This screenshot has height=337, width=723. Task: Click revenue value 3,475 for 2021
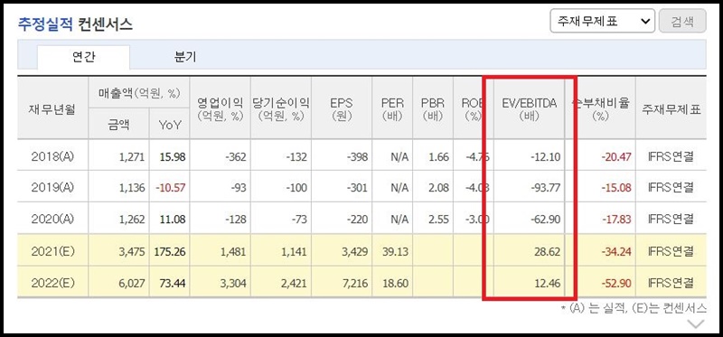(132, 252)
